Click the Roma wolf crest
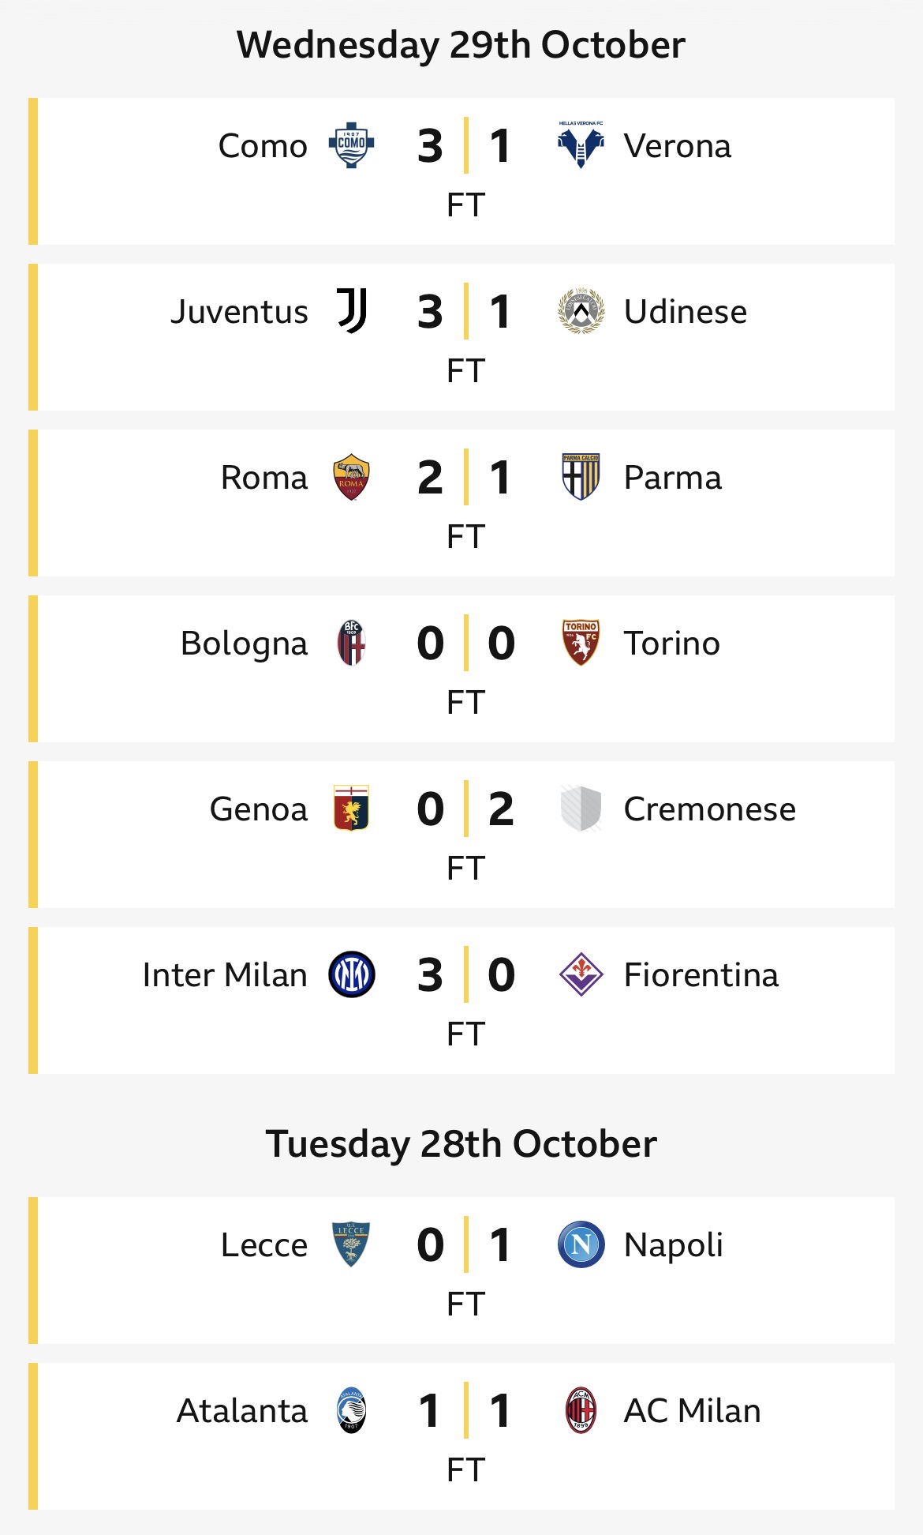The width and height of the screenshot is (923, 1535). 351,477
